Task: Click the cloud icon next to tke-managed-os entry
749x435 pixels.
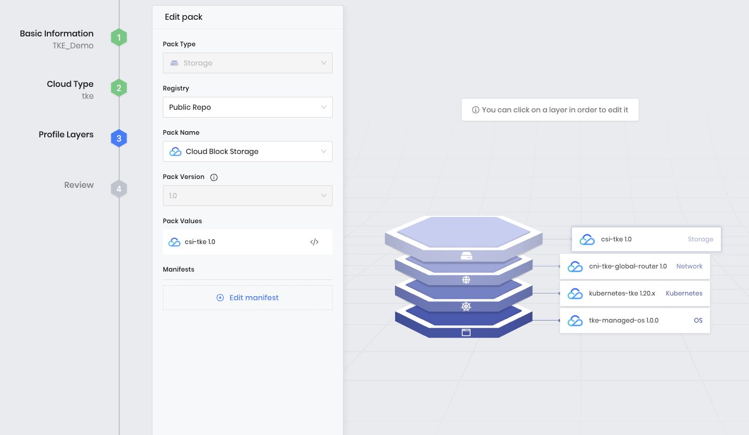Action: click(575, 320)
